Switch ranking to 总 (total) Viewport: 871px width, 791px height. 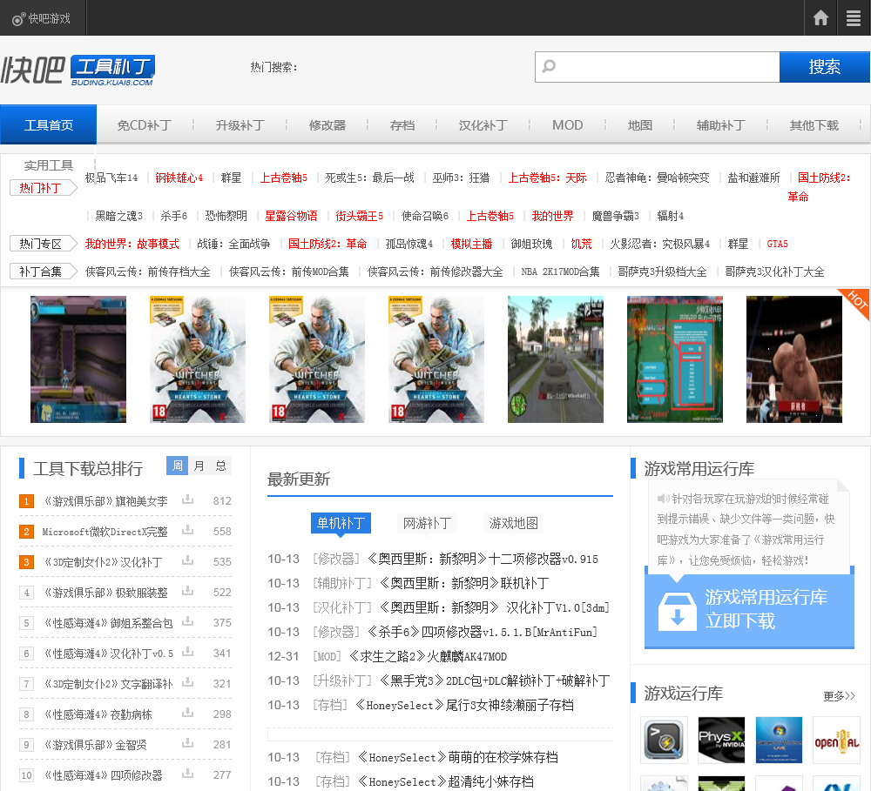point(220,466)
